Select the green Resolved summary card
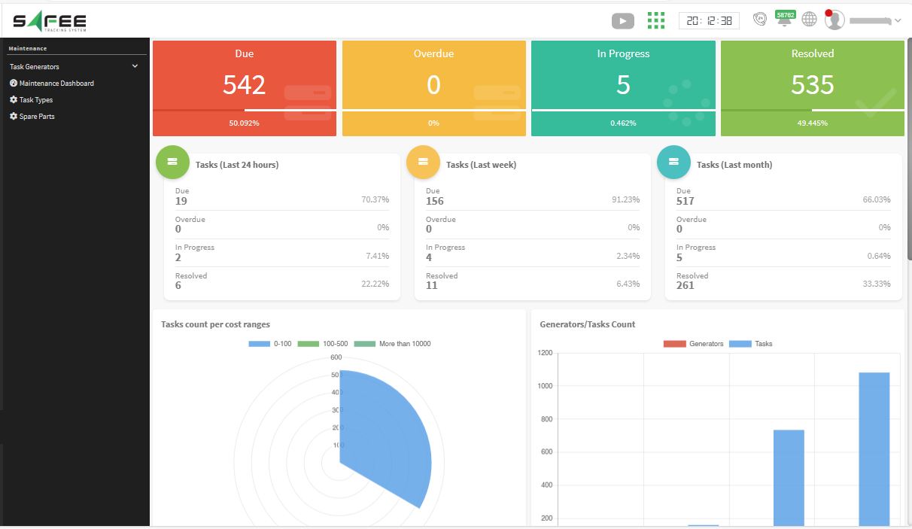 813,88
